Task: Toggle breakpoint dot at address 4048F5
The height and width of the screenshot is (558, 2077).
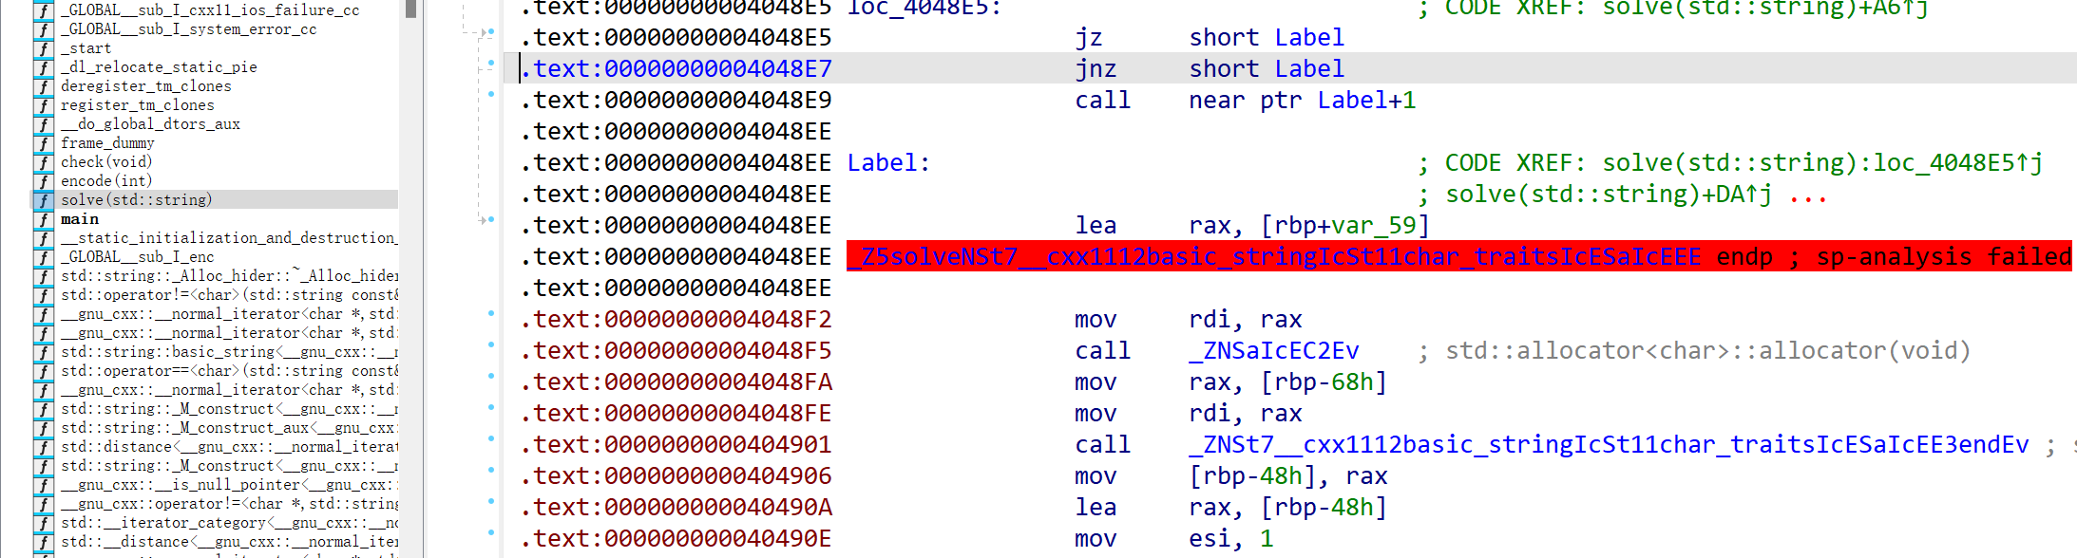Action: 491,344
